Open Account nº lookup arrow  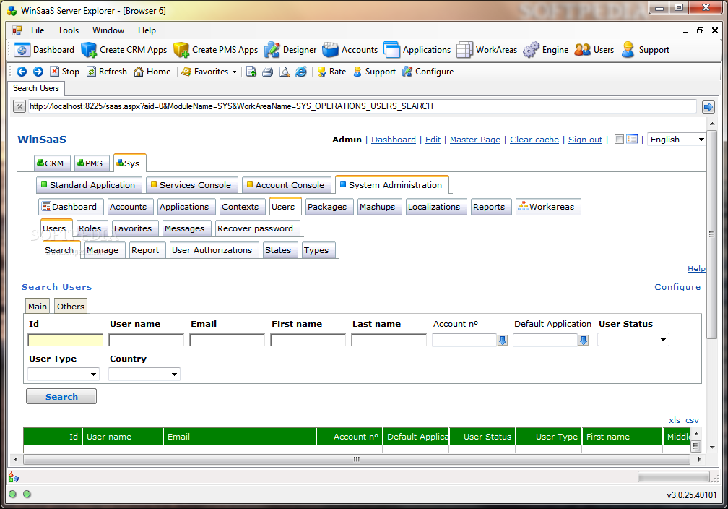(x=503, y=341)
